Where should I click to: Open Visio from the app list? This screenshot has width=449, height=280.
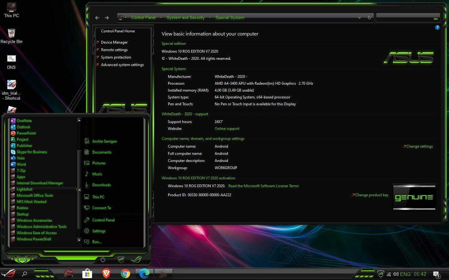point(17,158)
